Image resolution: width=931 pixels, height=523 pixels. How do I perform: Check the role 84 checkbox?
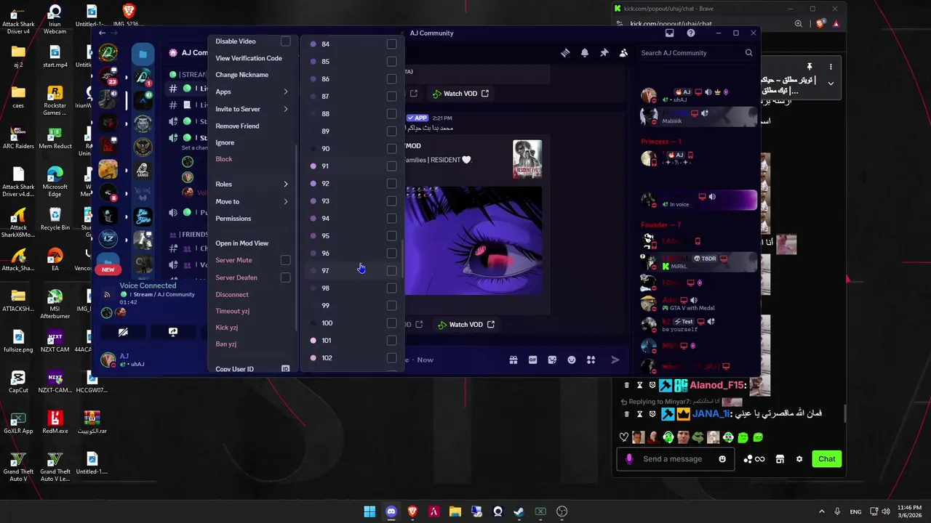[392, 44]
